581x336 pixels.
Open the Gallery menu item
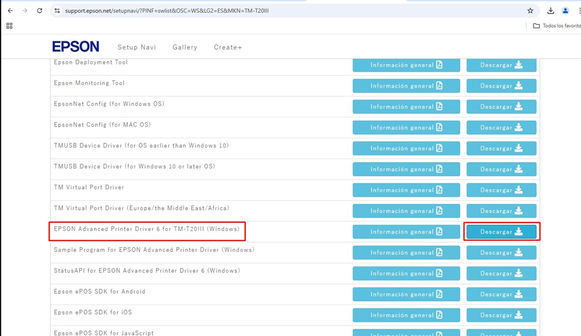pyautogui.click(x=185, y=47)
